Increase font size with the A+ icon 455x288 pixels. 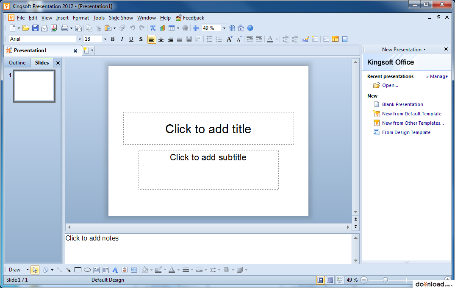(229, 39)
